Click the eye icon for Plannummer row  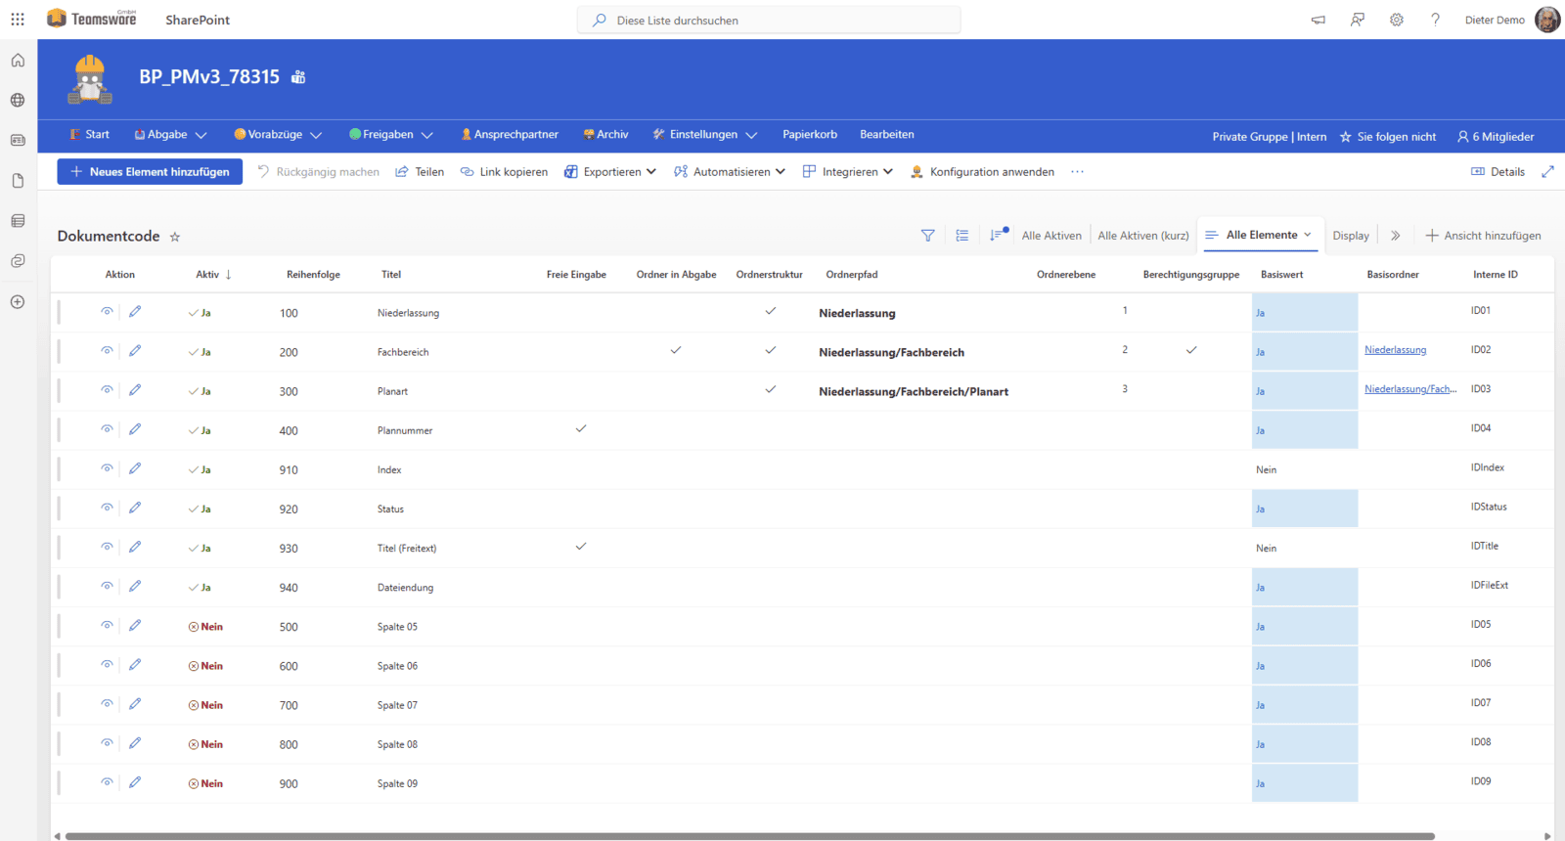107,428
